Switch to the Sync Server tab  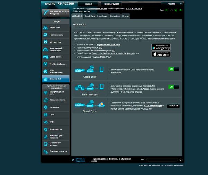coord(102,16)
